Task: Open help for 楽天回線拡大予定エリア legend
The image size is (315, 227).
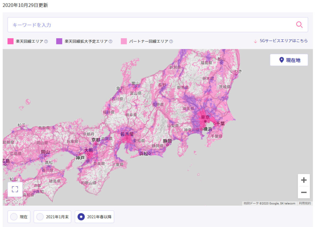Action: pos(110,41)
